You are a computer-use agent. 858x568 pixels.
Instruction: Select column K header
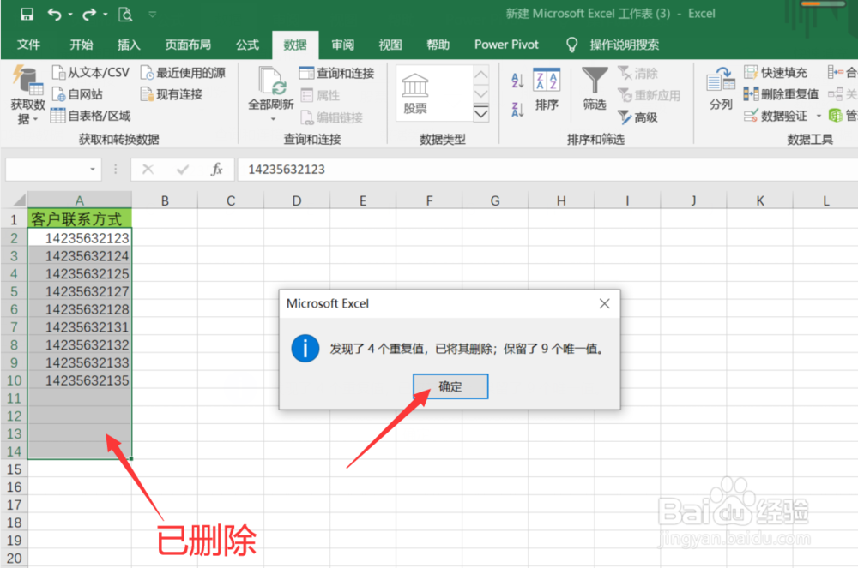(759, 200)
